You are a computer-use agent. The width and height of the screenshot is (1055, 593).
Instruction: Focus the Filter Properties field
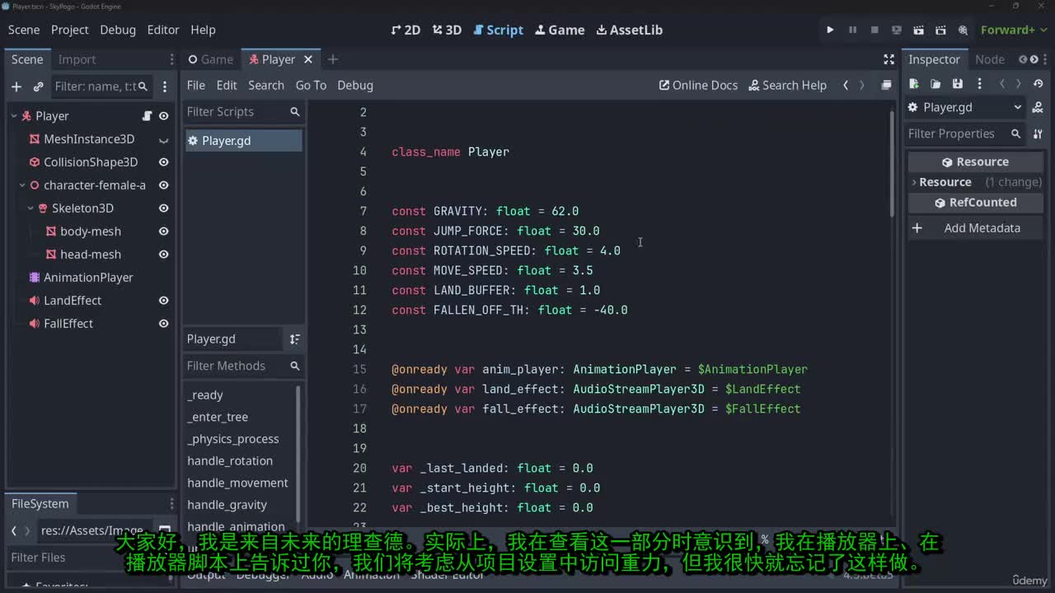coord(965,133)
